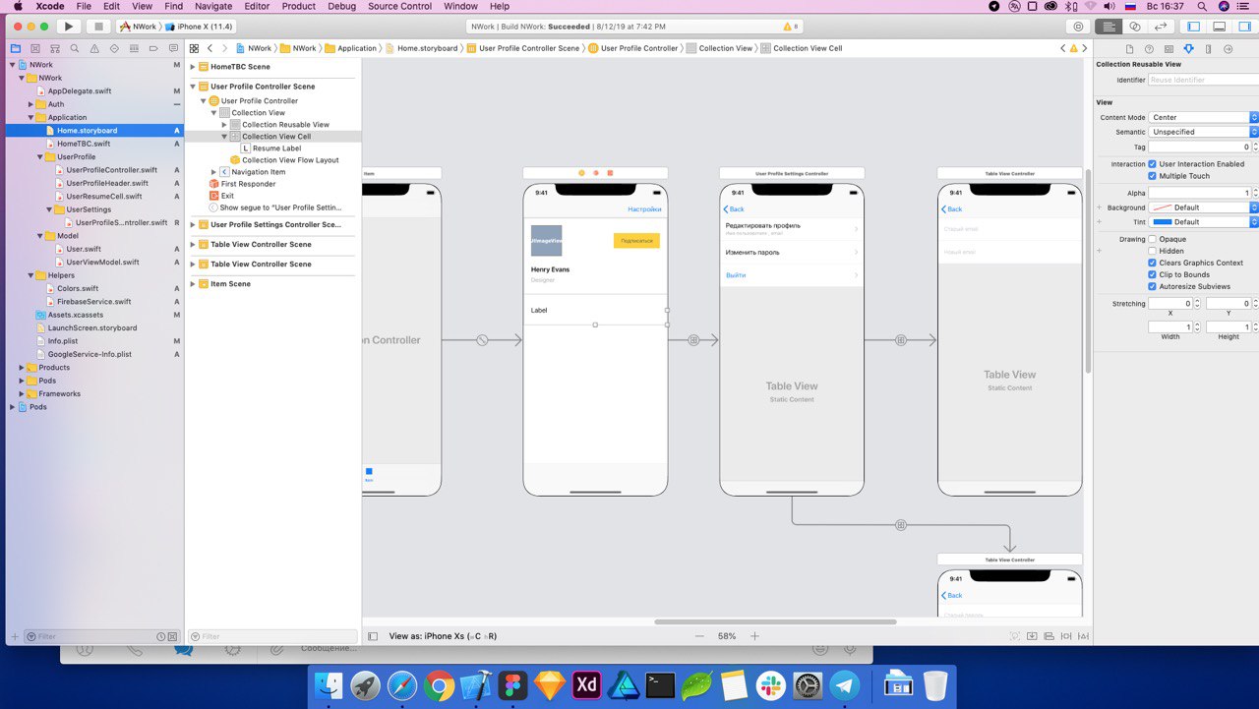The width and height of the screenshot is (1259, 709).
Task: Open related items grid in jump bar
Action: [x=194, y=48]
